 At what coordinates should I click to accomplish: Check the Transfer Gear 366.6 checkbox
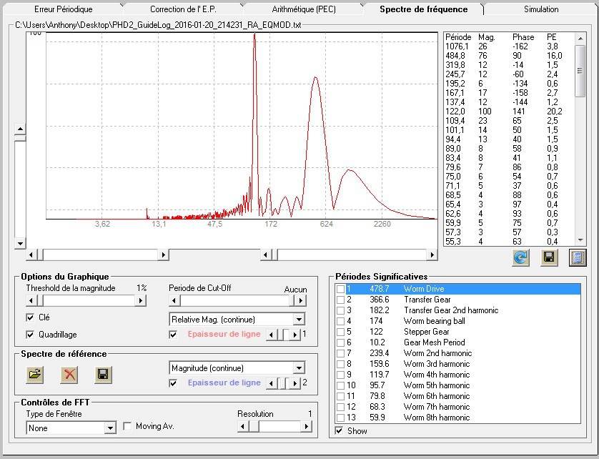coord(340,300)
